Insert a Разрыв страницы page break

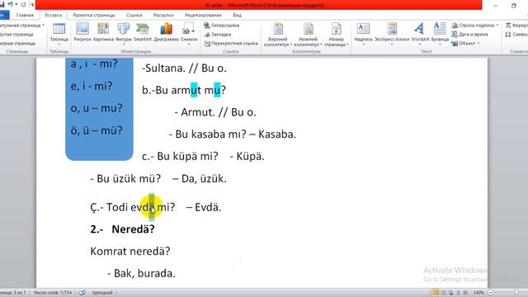(x=17, y=44)
